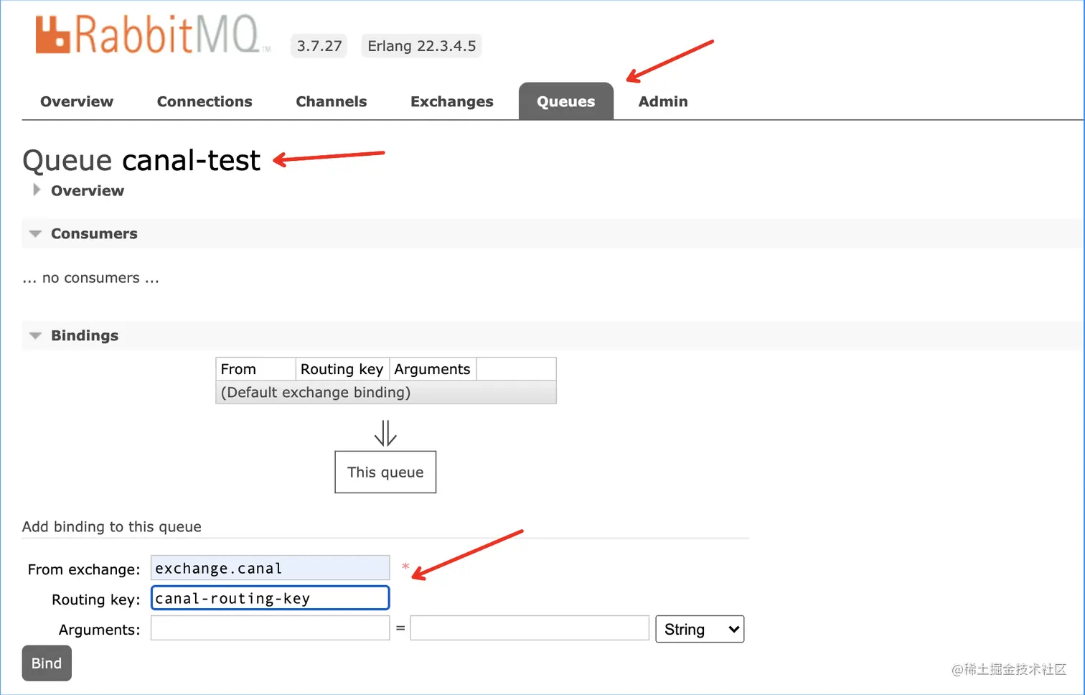Click the "This queue" box
This screenshot has width=1085, height=695.
385,472
